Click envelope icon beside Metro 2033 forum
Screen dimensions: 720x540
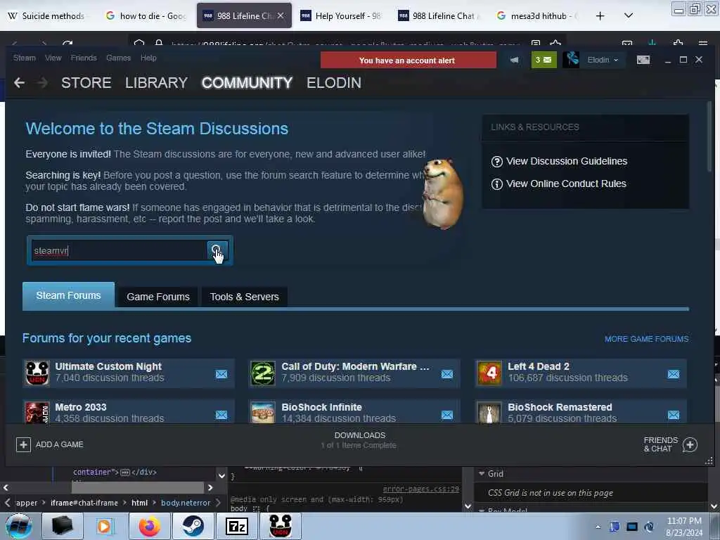[x=221, y=415]
